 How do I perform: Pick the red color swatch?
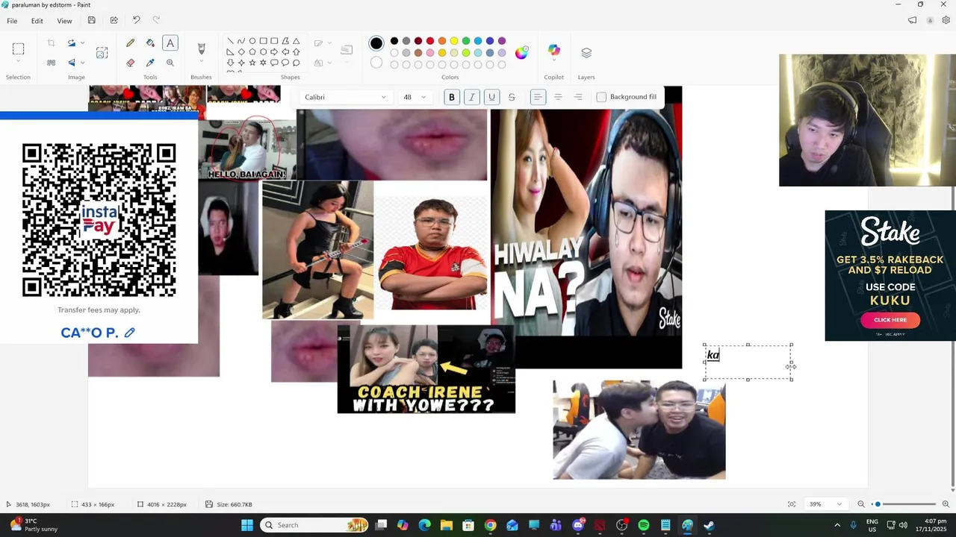coord(430,41)
